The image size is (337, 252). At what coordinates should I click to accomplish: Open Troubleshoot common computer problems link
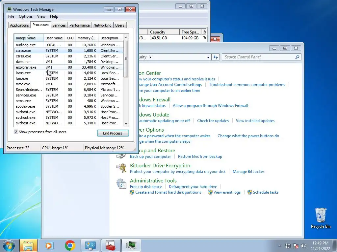click(x=247, y=85)
